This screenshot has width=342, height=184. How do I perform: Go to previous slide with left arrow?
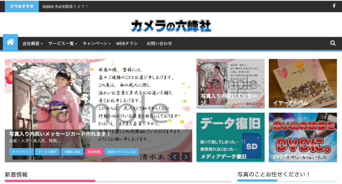(x=175, y=157)
